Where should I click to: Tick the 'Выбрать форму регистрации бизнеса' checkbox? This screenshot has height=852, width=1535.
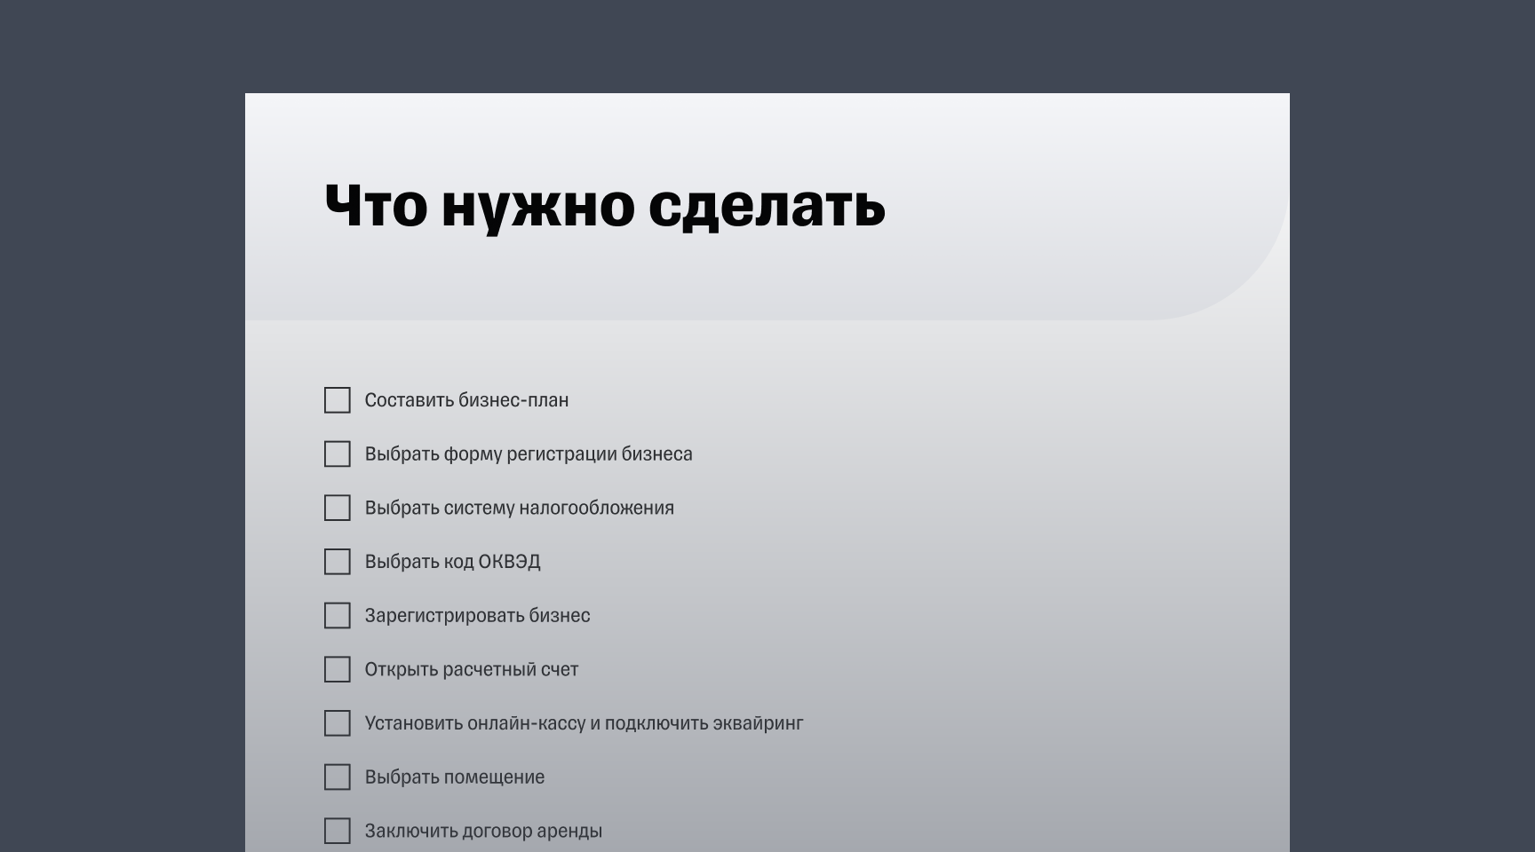pyautogui.click(x=338, y=454)
